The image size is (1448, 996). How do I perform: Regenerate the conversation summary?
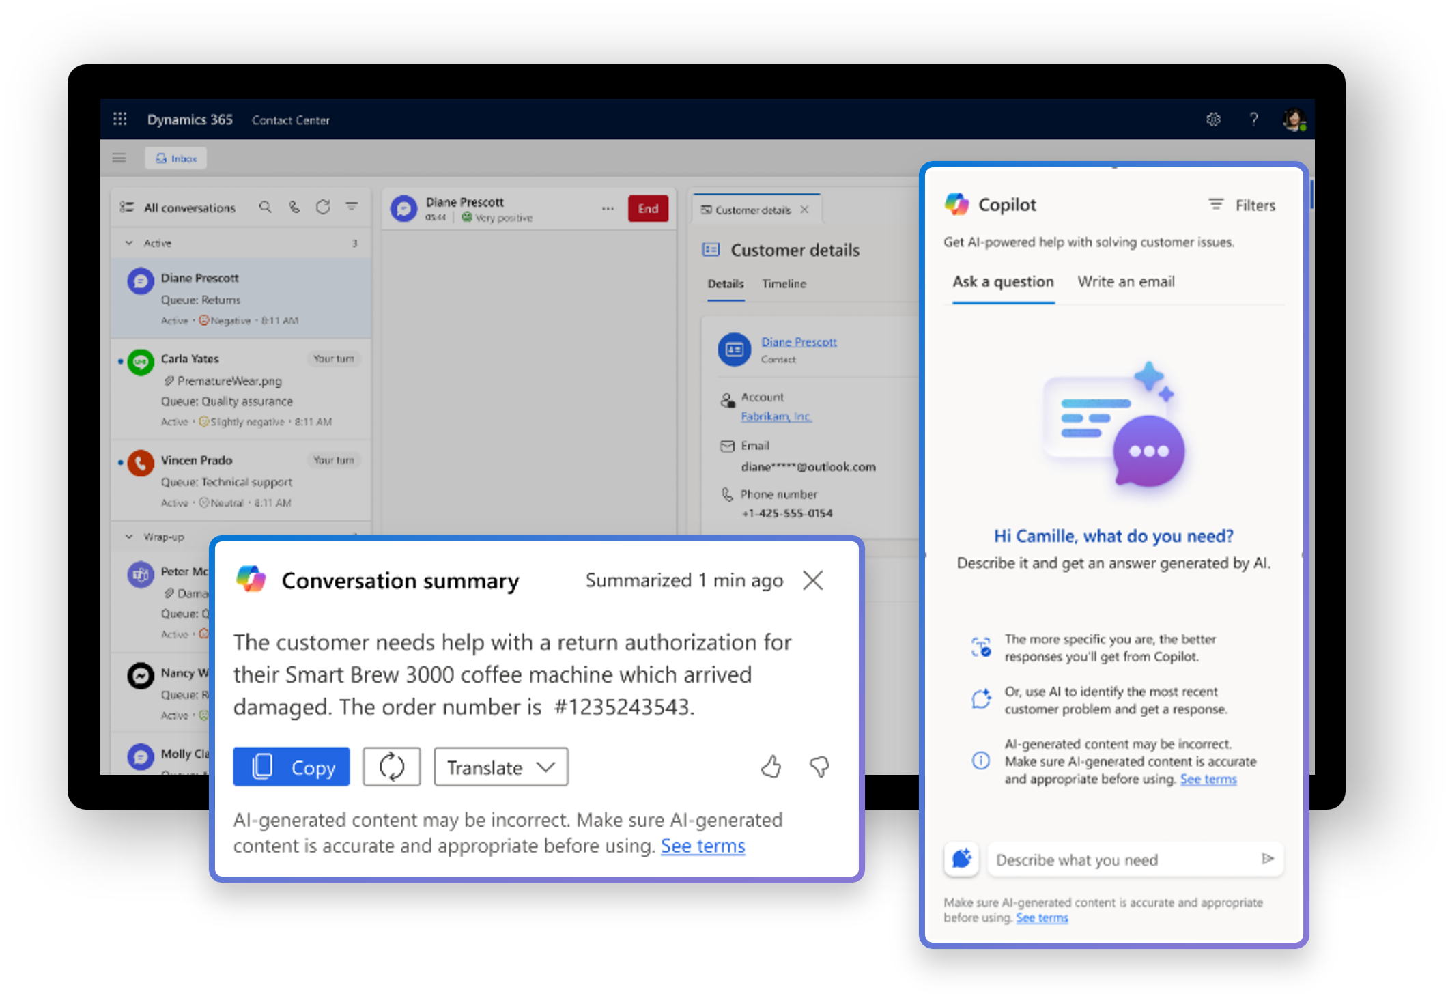(x=391, y=767)
